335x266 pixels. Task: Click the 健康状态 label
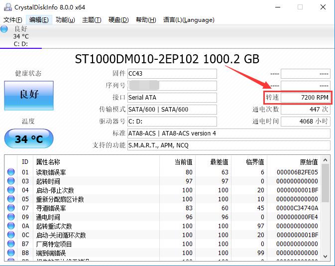(28, 73)
